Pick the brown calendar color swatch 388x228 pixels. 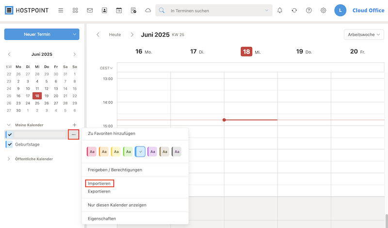164,151
